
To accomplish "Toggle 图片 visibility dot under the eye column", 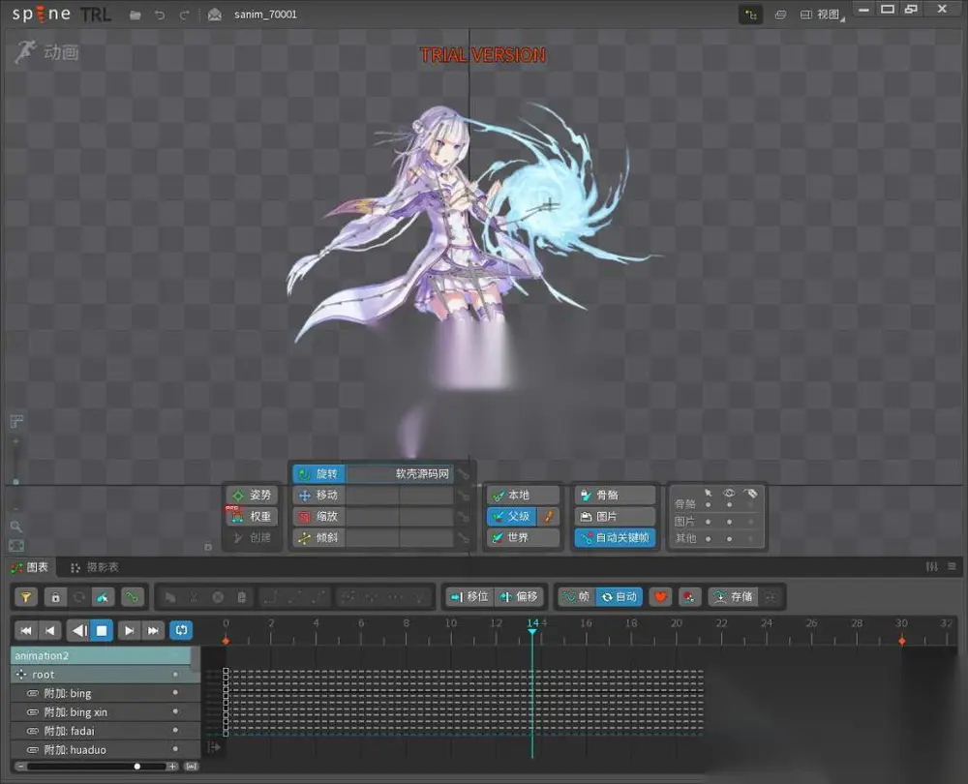I will coord(729,522).
